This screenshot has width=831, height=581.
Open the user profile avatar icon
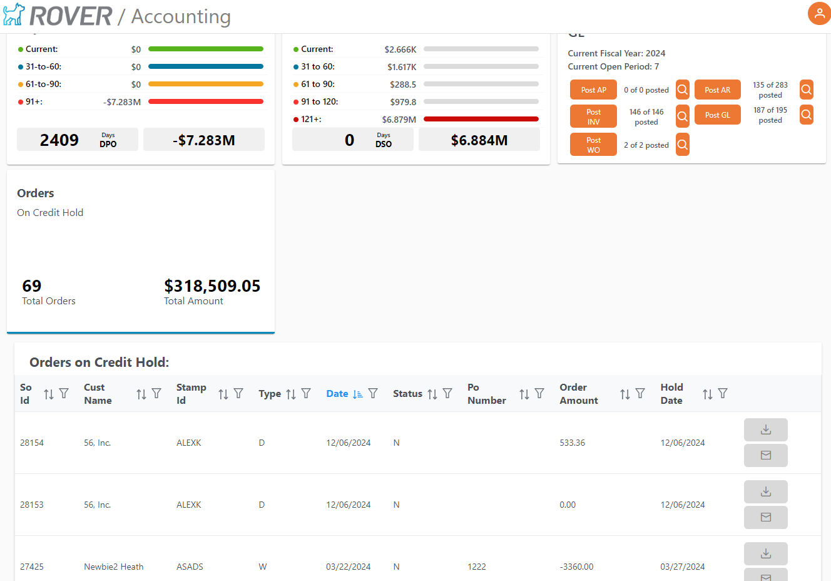click(819, 13)
